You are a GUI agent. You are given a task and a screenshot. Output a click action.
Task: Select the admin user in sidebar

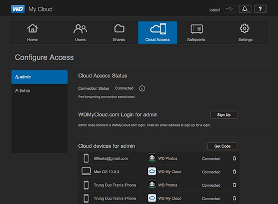(39, 77)
